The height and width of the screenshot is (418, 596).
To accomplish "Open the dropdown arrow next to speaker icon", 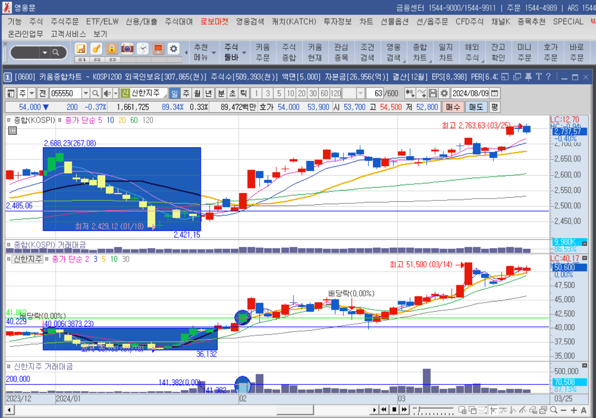I will tap(116, 93).
